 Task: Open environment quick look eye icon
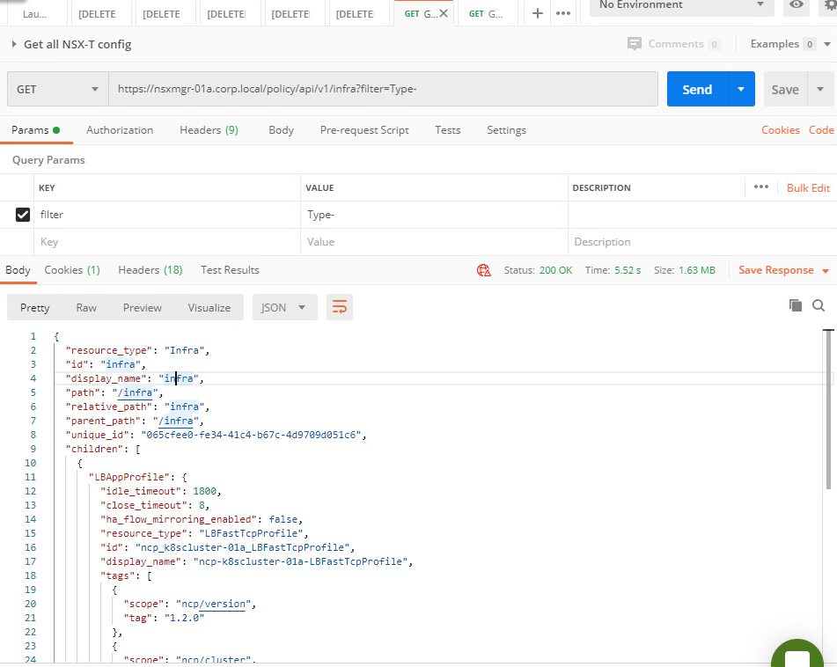click(797, 5)
